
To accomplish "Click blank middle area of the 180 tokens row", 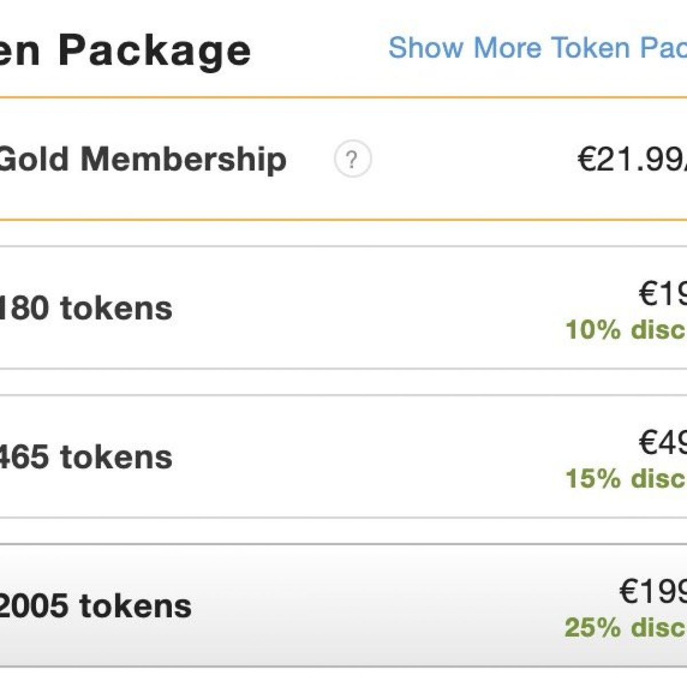I will [x=366, y=308].
